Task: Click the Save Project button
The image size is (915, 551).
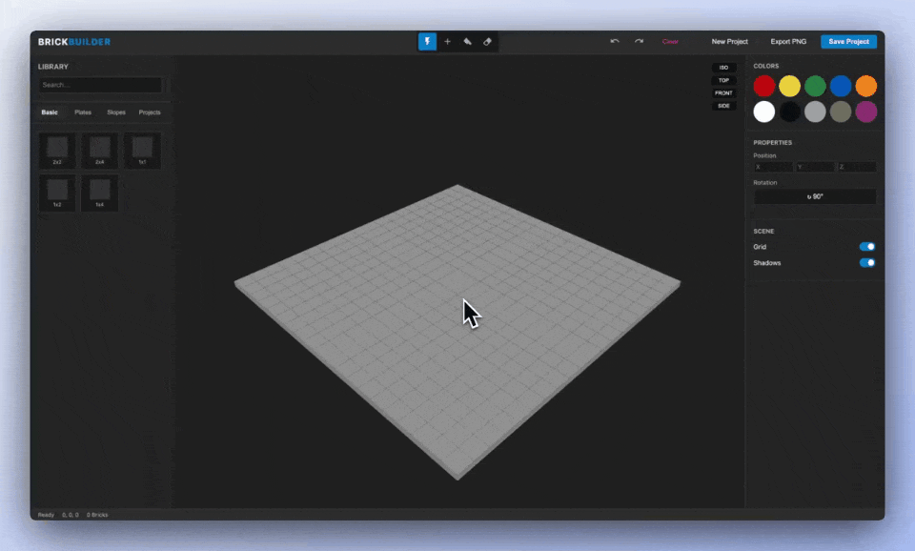Action: point(848,42)
